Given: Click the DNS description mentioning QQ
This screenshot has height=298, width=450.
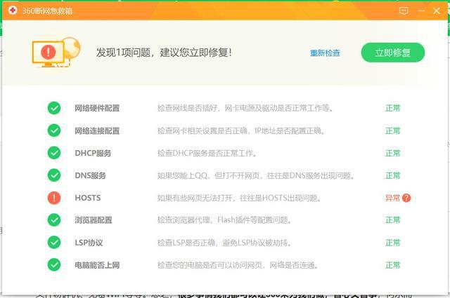Looking at the screenshot, I should (x=256, y=175).
